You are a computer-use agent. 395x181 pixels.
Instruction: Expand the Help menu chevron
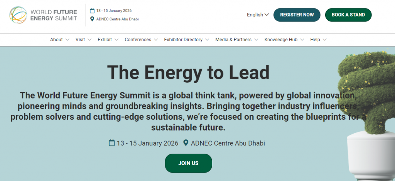pyautogui.click(x=325, y=40)
